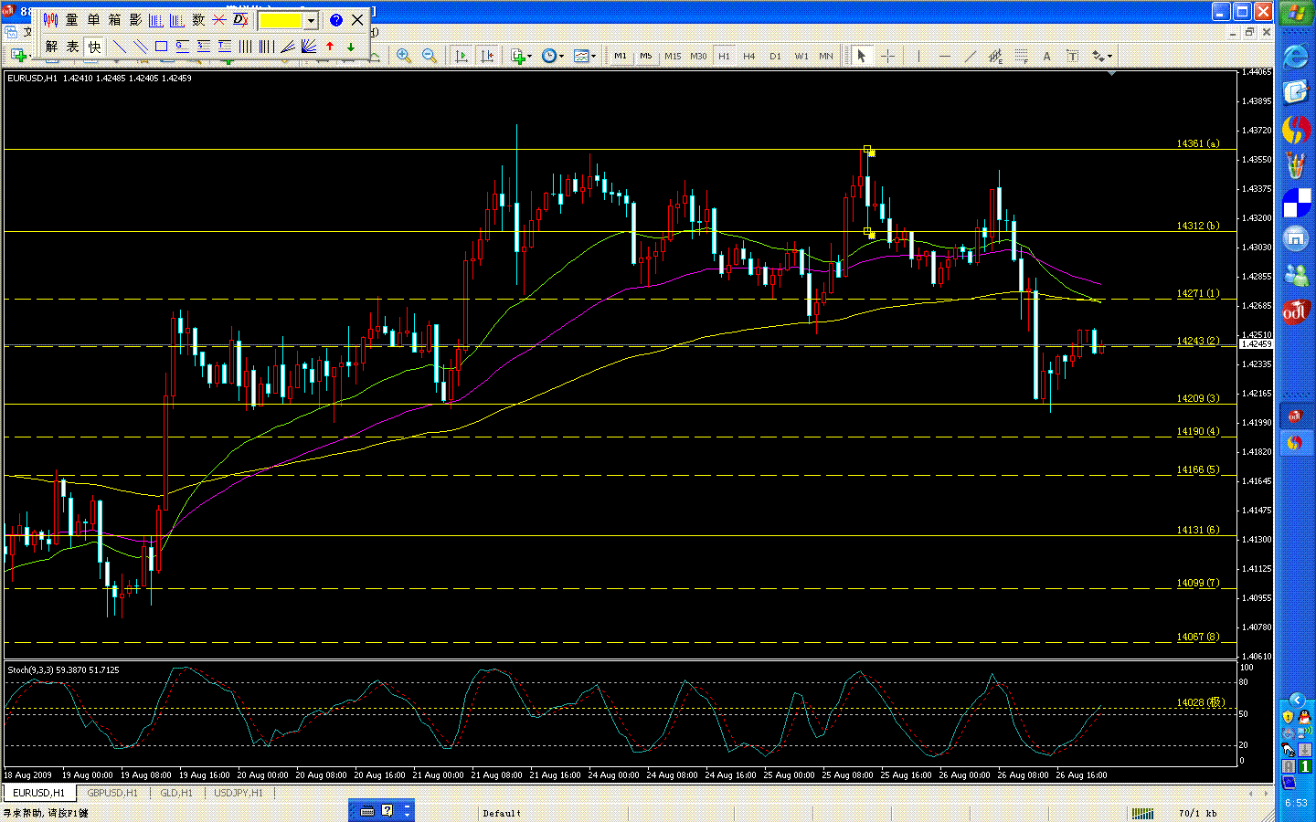1316x822 pixels.
Task: Switch timeframe to H4
Action: click(x=749, y=57)
